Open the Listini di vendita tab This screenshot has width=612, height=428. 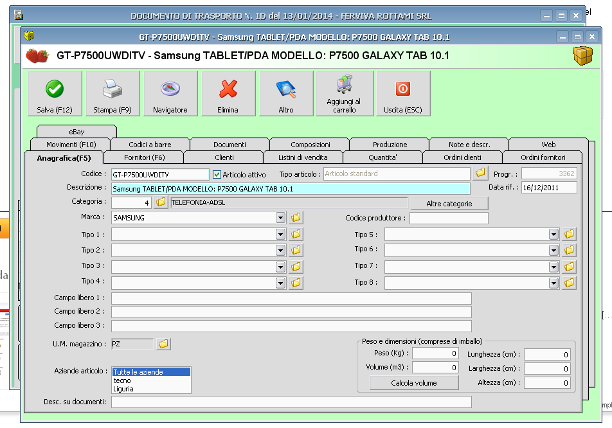(x=303, y=157)
